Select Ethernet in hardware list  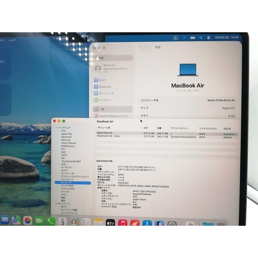click(x=66, y=140)
